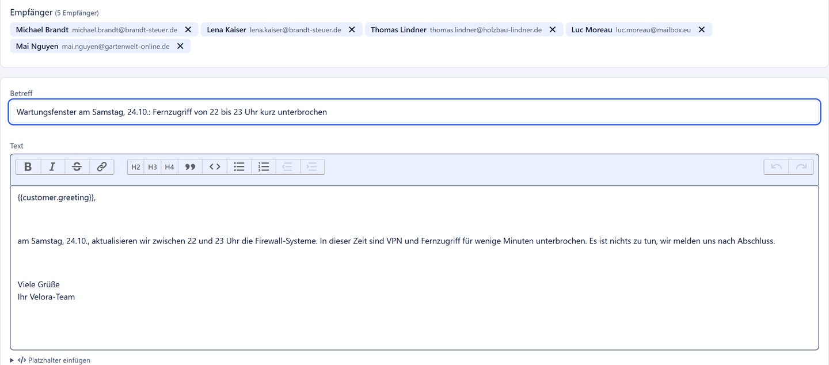
Task: Redo the last edit
Action: click(x=801, y=167)
